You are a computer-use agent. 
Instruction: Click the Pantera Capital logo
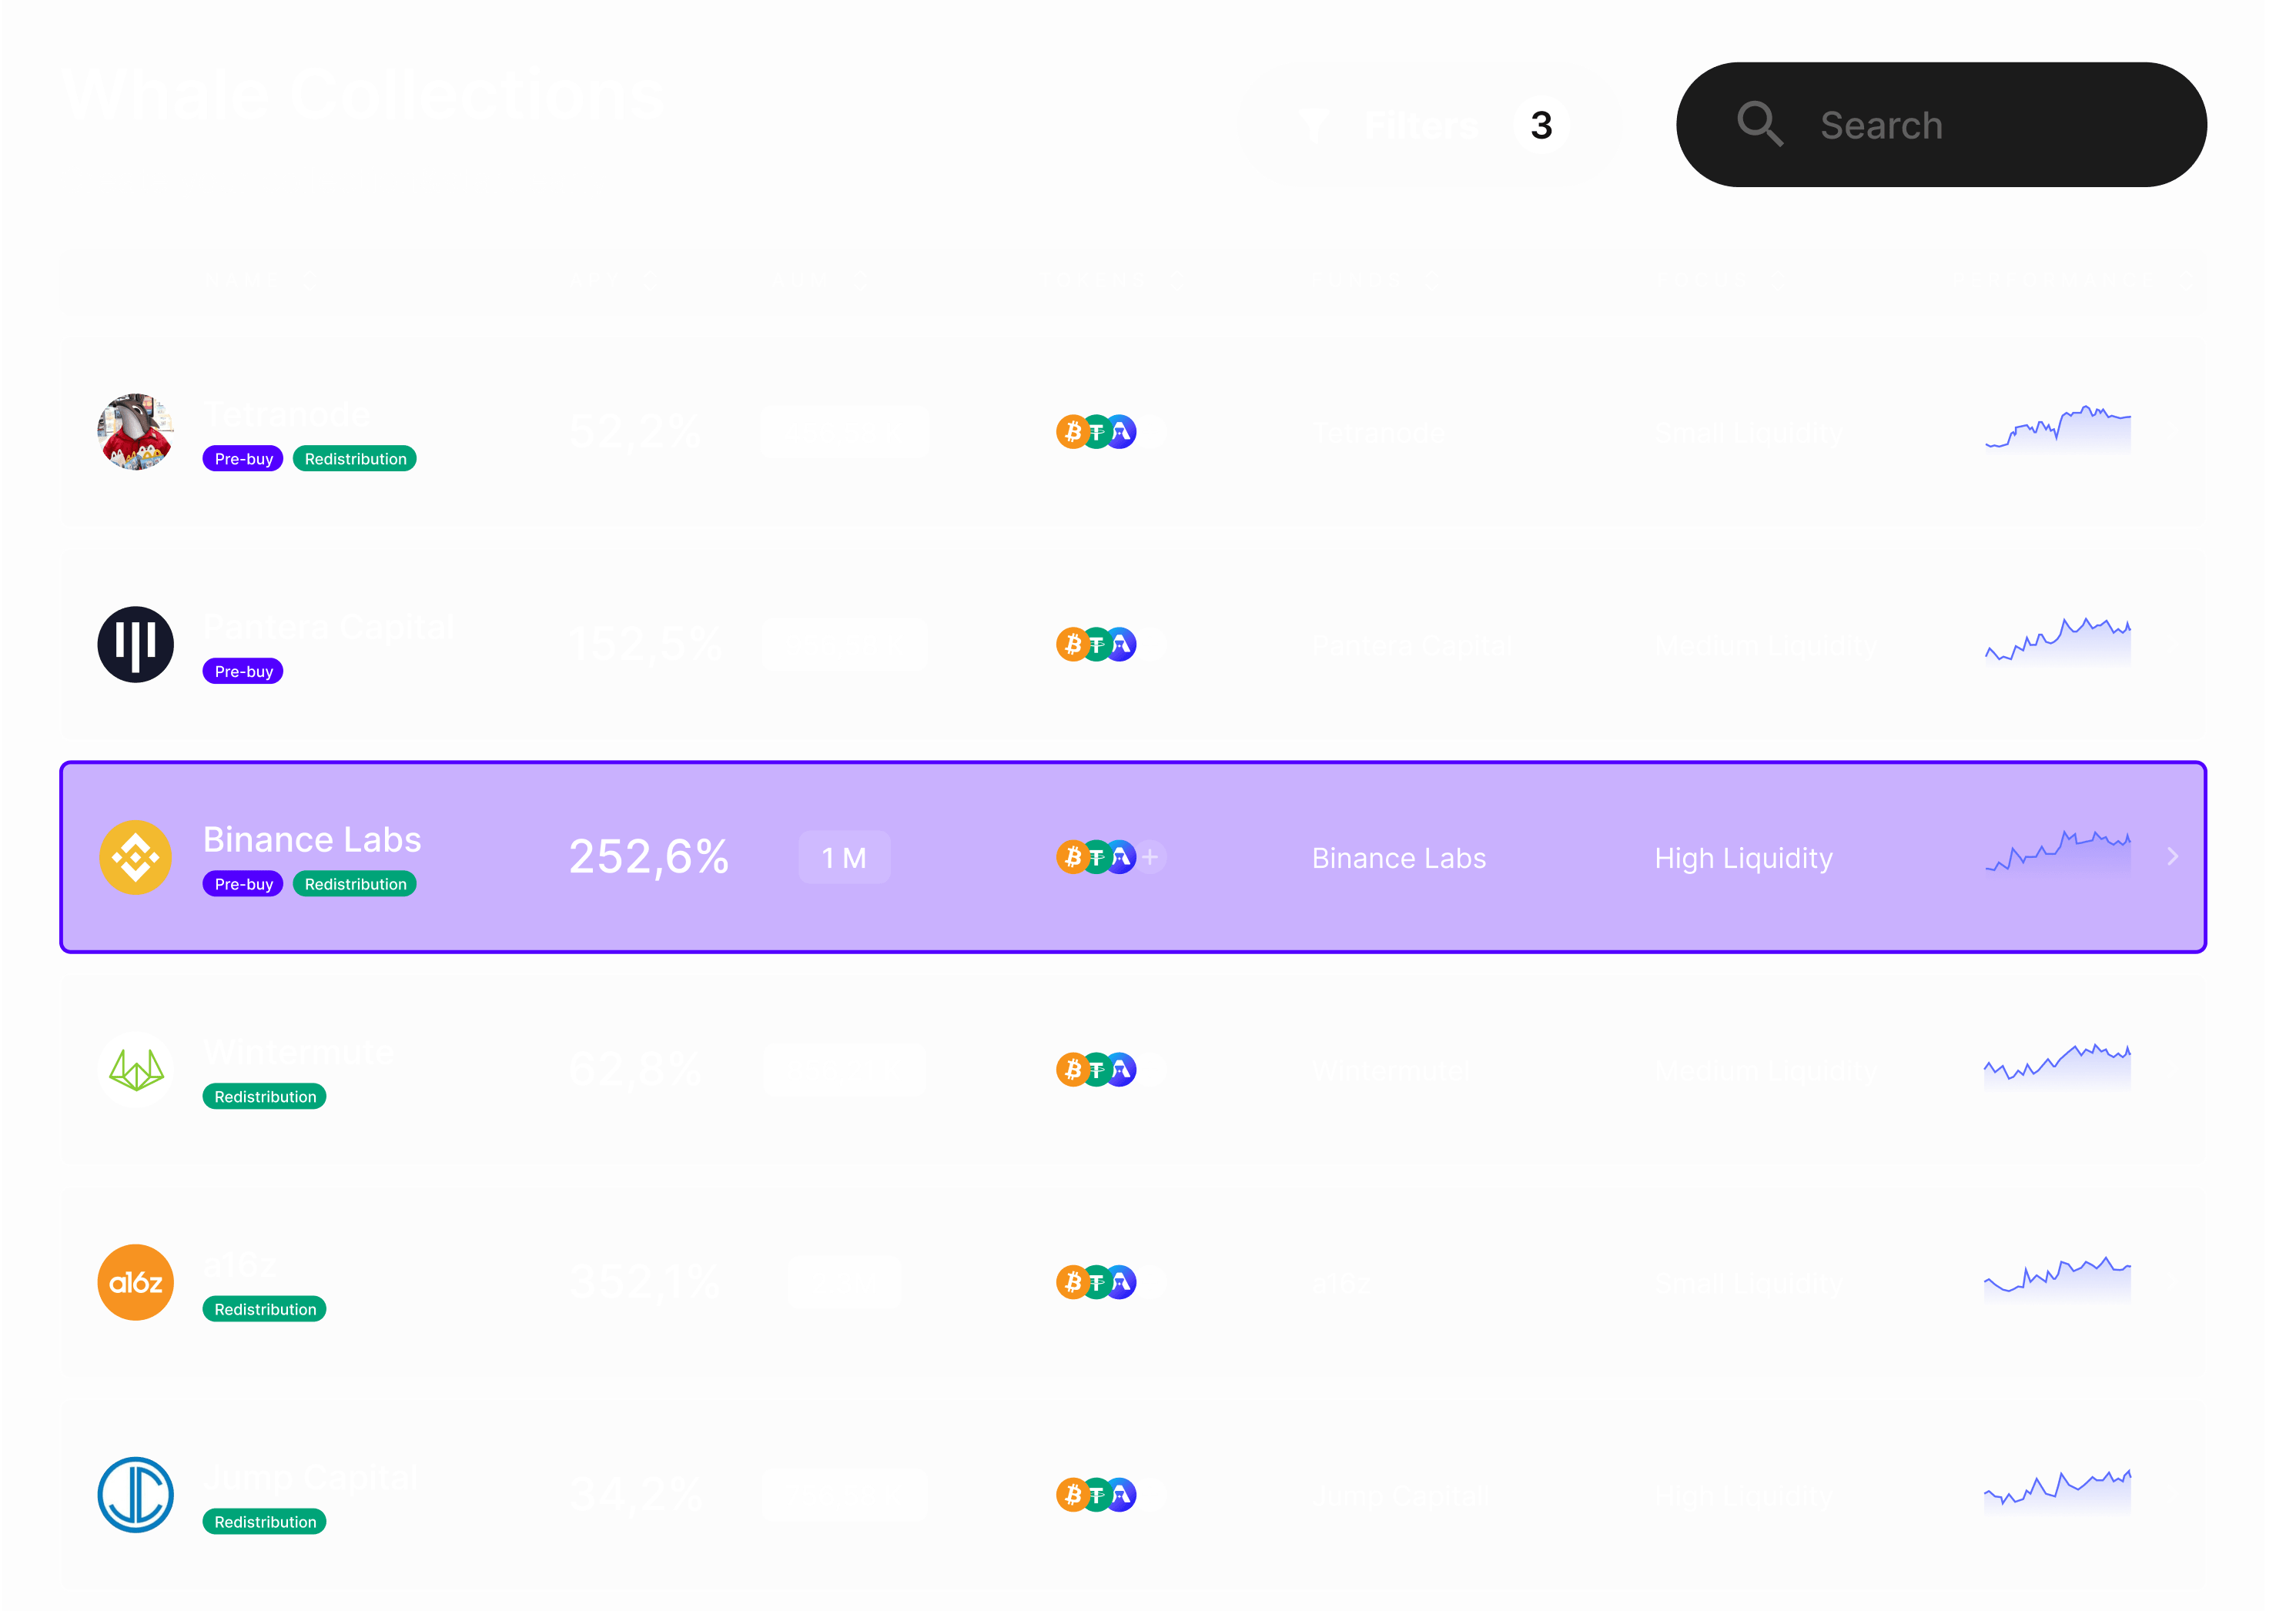click(x=135, y=645)
